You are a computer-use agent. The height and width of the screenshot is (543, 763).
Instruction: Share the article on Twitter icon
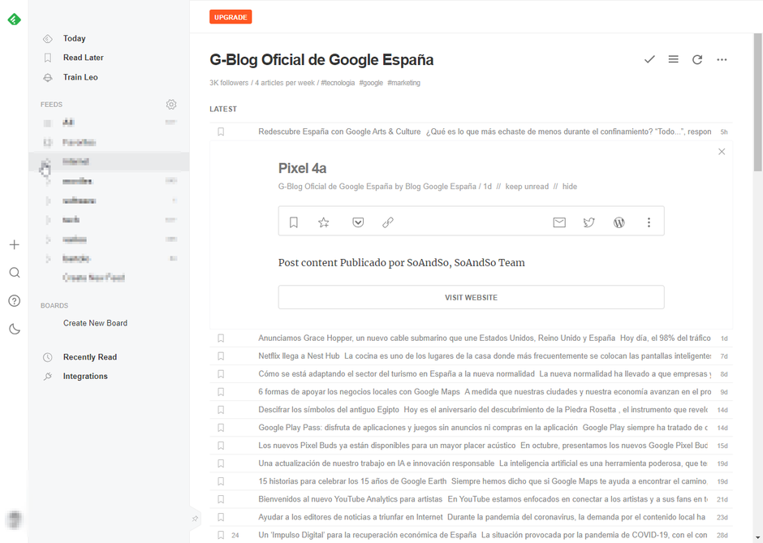point(589,222)
